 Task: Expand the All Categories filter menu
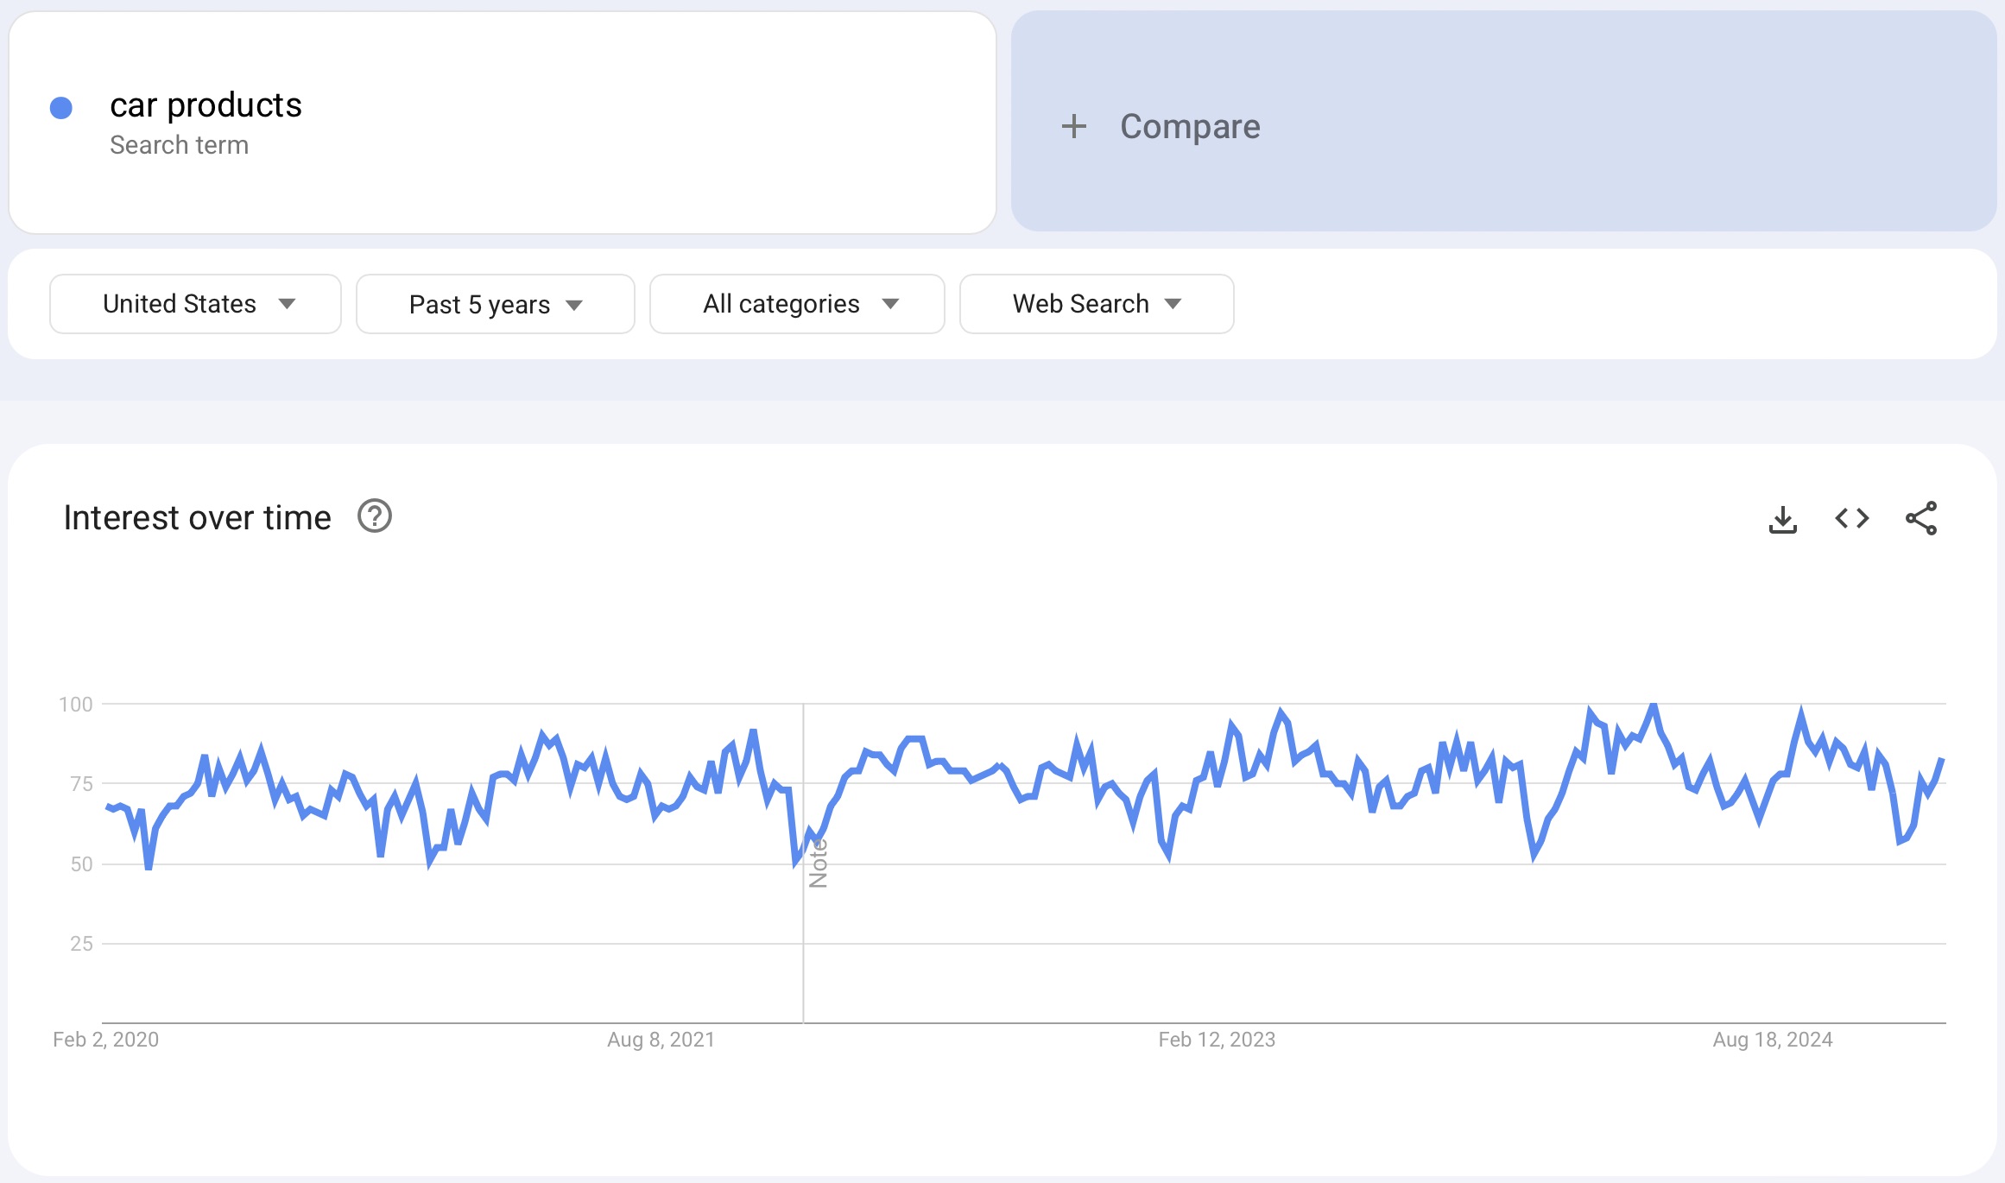797,303
